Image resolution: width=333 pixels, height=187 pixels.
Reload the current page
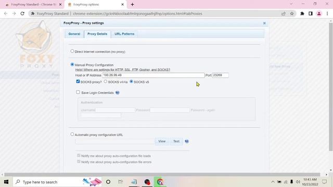click(x=22, y=14)
